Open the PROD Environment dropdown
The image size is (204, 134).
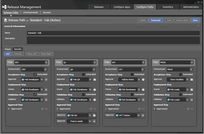[x=191, y=69]
